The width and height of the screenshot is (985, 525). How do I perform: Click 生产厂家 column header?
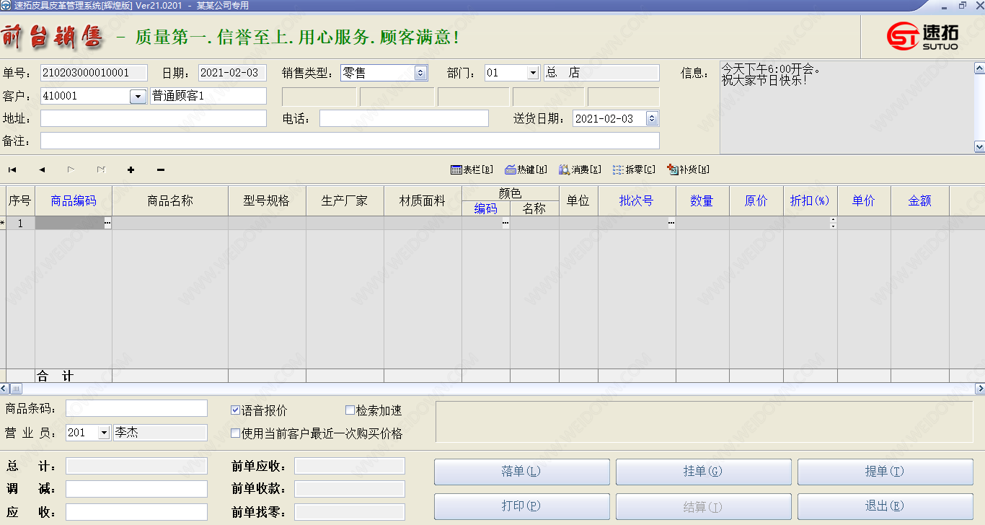pos(345,201)
